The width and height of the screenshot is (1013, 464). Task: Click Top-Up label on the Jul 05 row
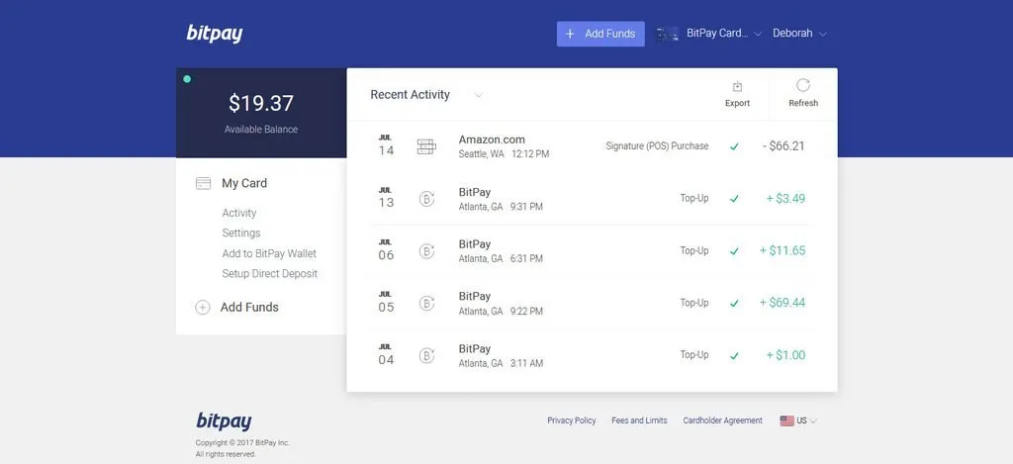pyautogui.click(x=694, y=303)
